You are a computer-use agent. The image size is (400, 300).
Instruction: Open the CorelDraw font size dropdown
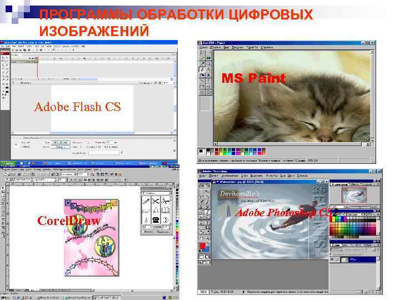[66, 180]
